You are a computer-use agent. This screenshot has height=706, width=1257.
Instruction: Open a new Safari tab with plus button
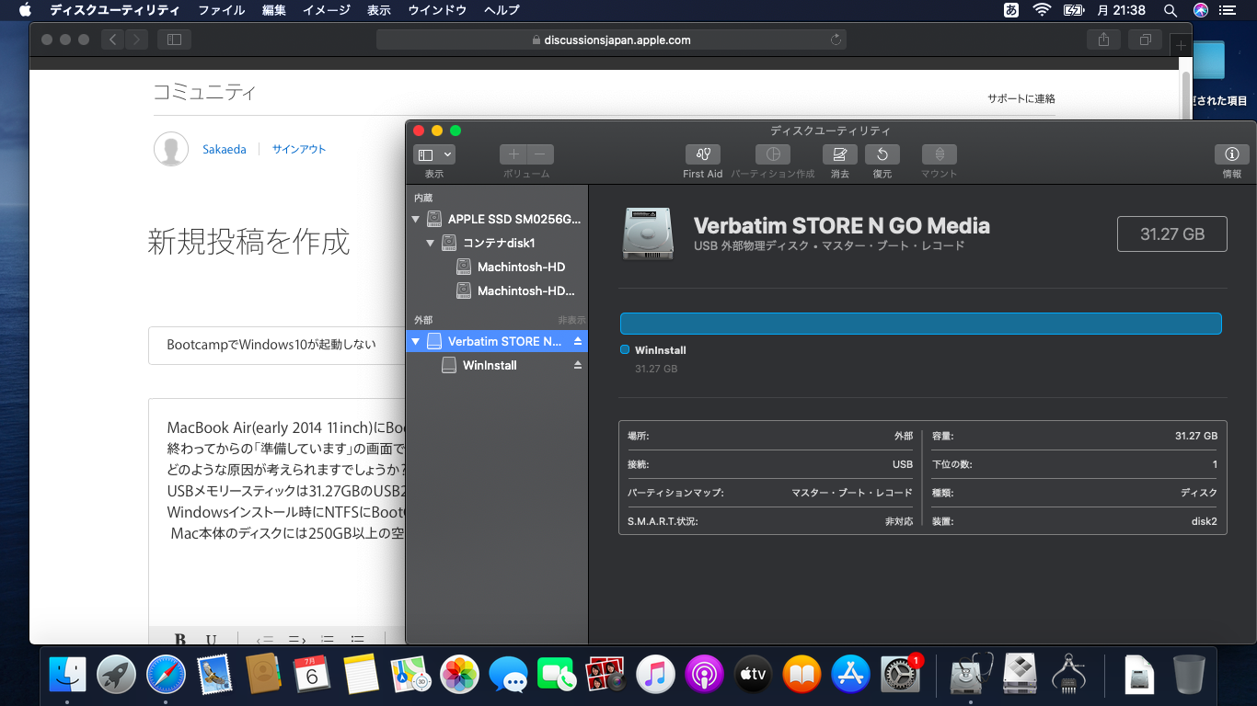[1181, 45]
